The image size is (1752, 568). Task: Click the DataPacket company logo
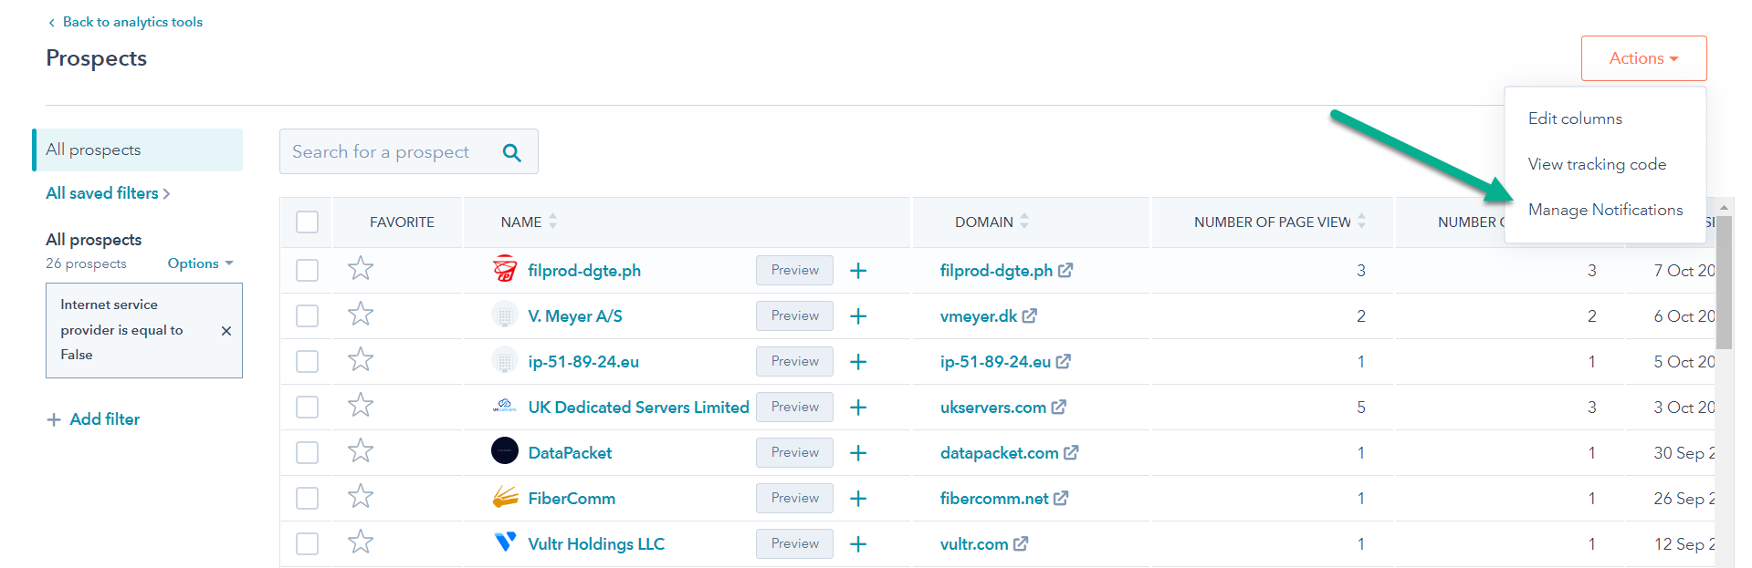(505, 450)
